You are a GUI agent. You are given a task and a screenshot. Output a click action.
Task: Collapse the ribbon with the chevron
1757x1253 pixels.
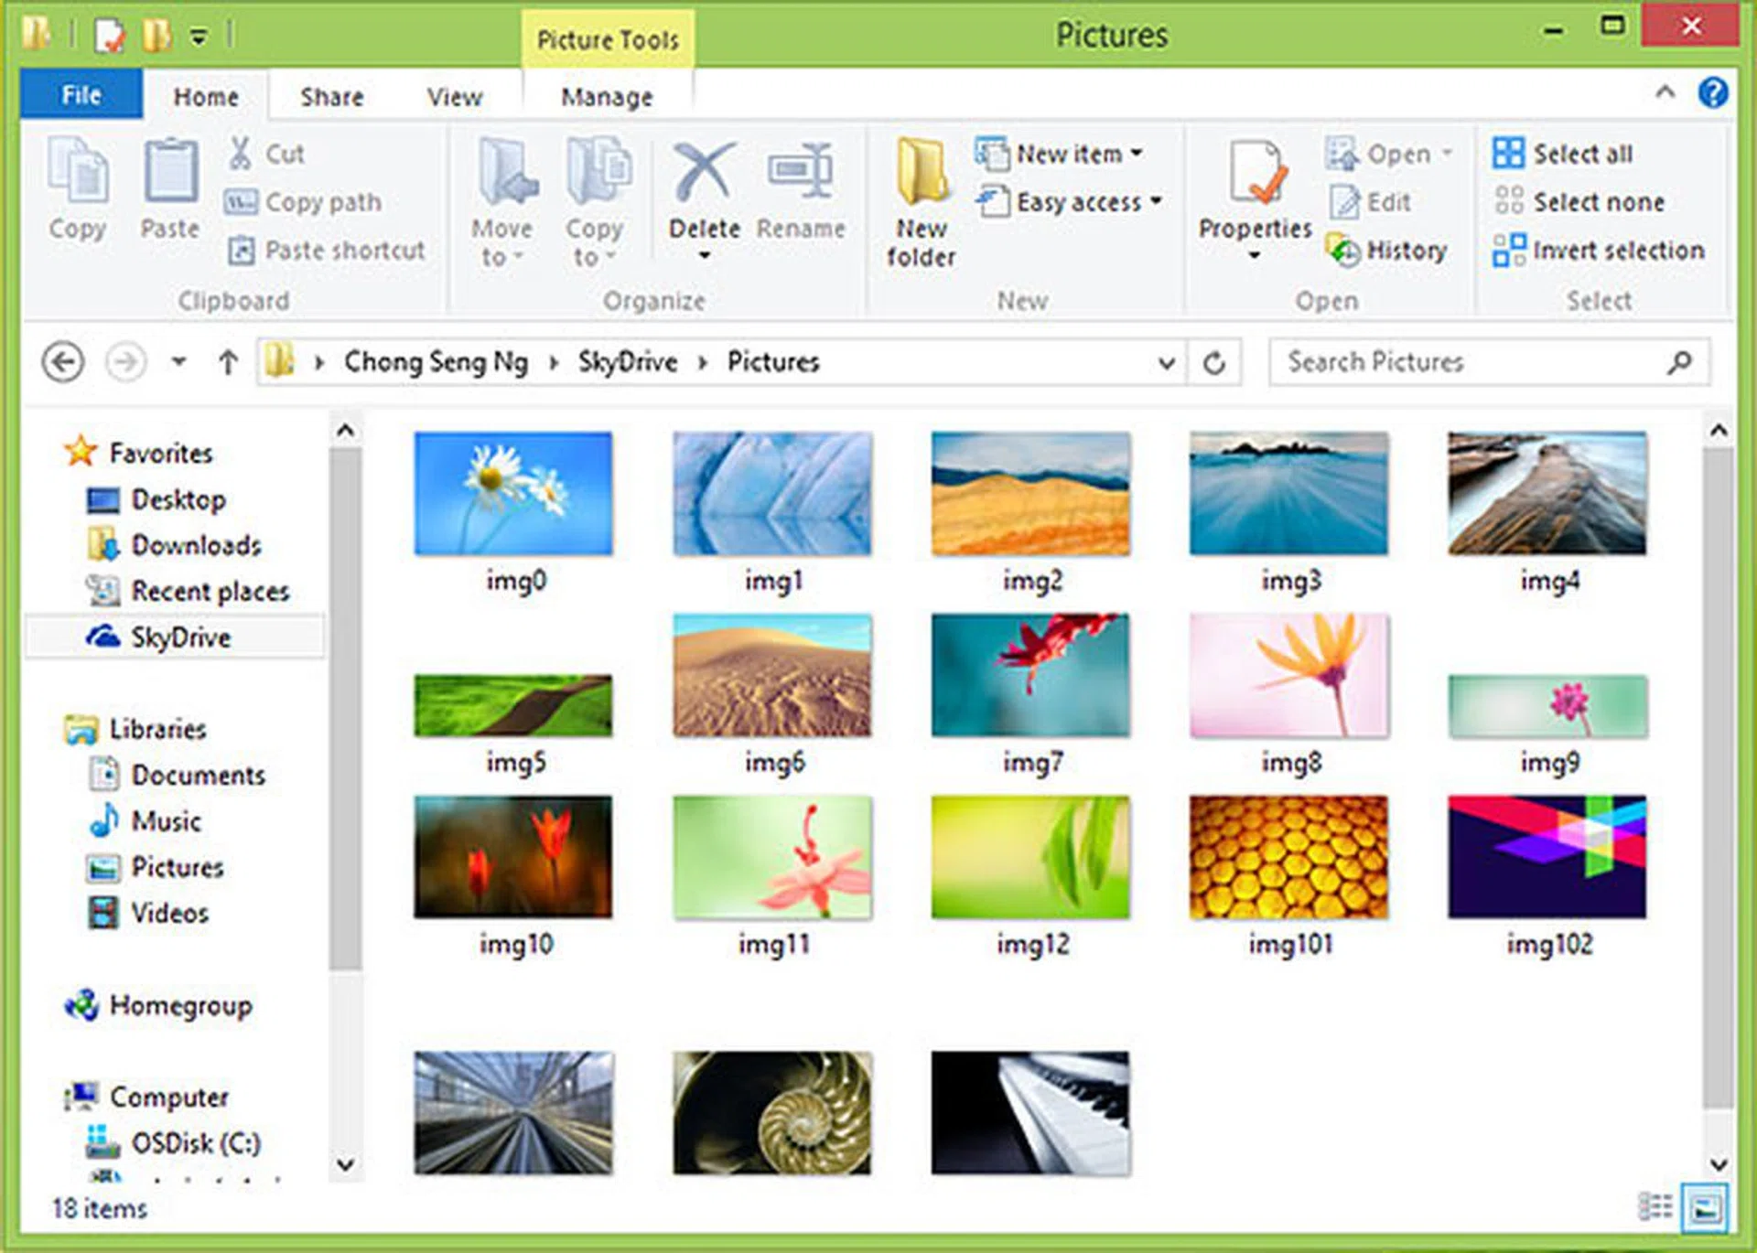(1665, 92)
